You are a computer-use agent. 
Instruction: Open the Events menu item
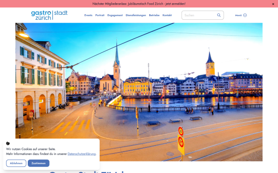[x=88, y=15]
